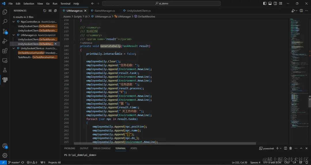Open the remote window indicator in status bar
311x165 pixels.
point(3,162)
